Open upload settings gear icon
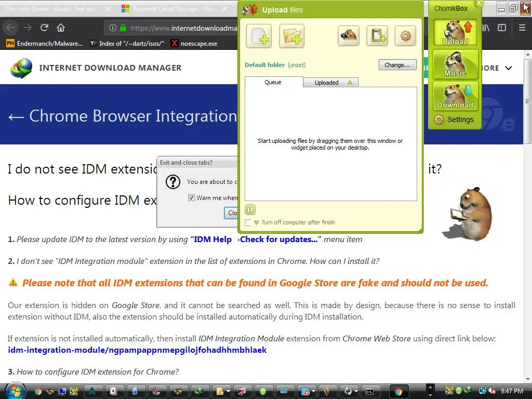This screenshot has width=532, height=399. tap(405, 36)
